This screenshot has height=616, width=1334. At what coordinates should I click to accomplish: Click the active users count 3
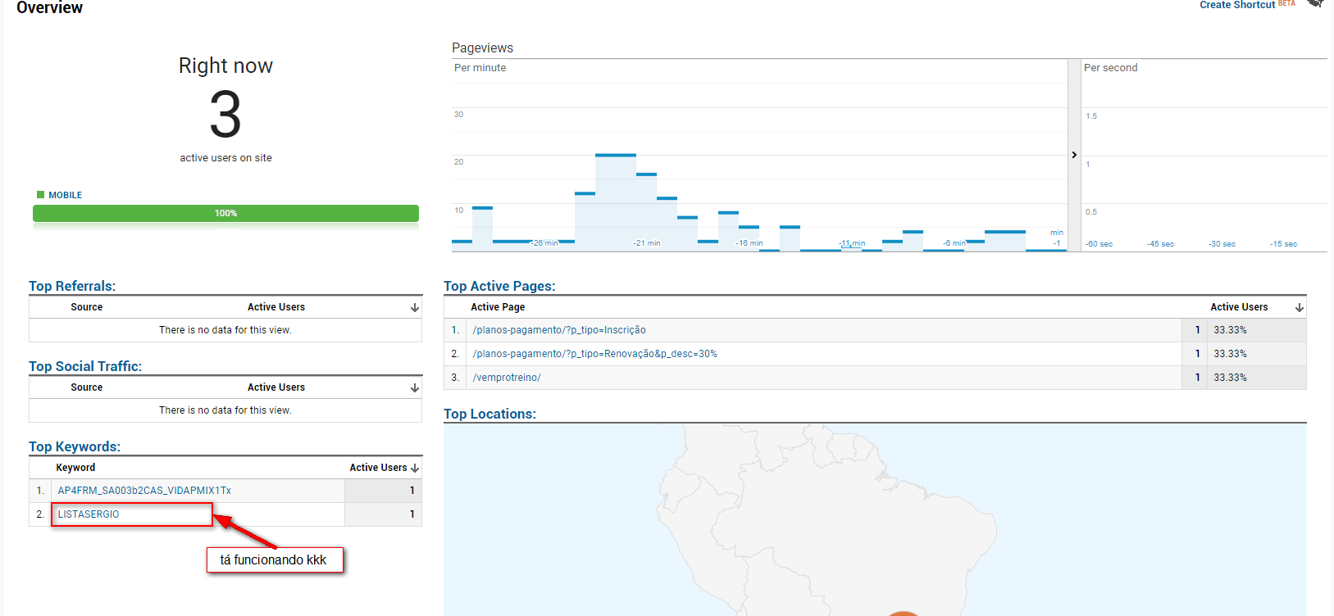[225, 115]
